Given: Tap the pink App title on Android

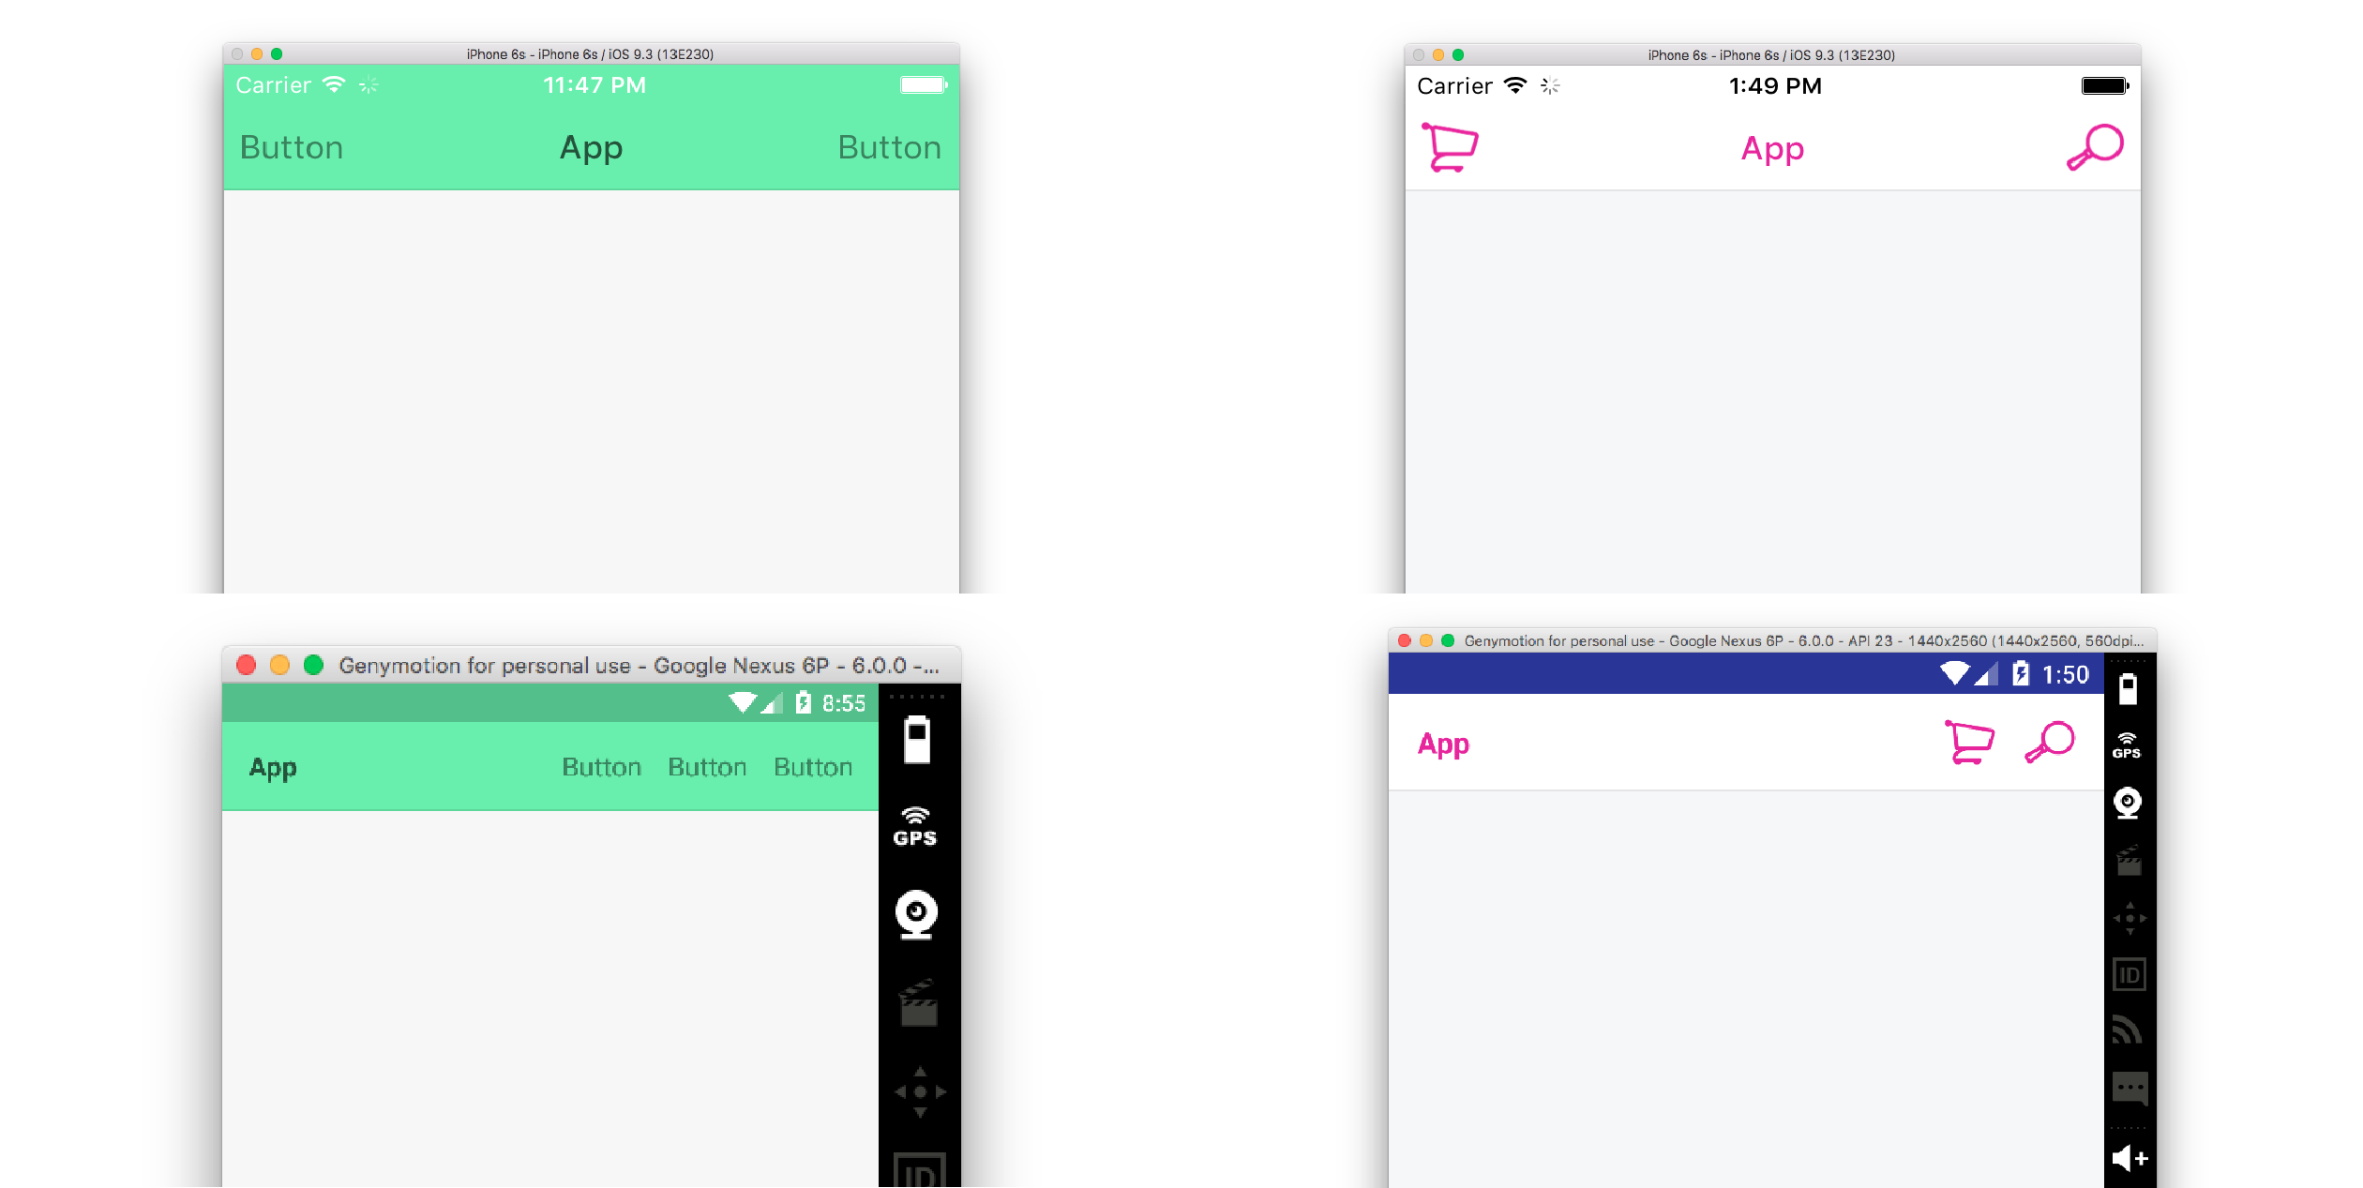Looking at the screenshot, I should click(1443, 744).
